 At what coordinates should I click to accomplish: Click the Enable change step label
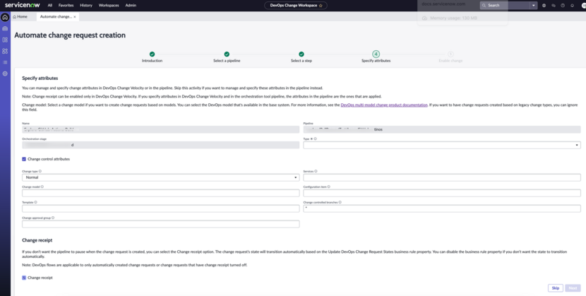pyautogui.click(x=450, y=61)
